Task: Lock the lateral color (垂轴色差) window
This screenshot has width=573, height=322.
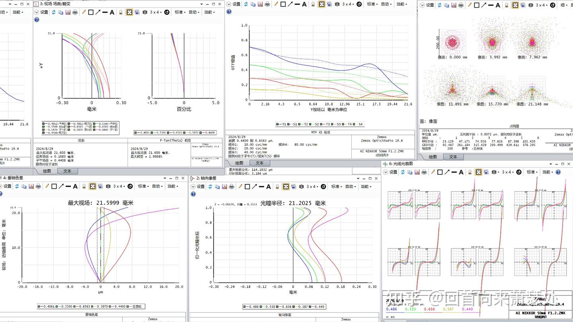Action: 84,186
